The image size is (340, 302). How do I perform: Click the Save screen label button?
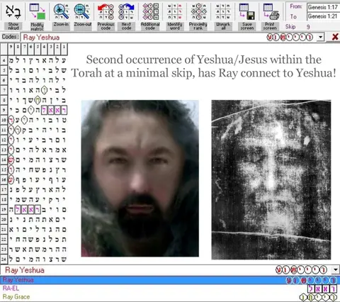point(247,26)
